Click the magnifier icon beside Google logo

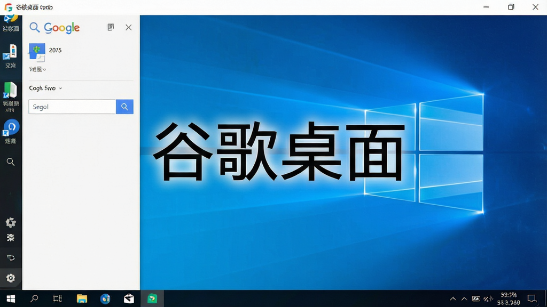(35, 27)
